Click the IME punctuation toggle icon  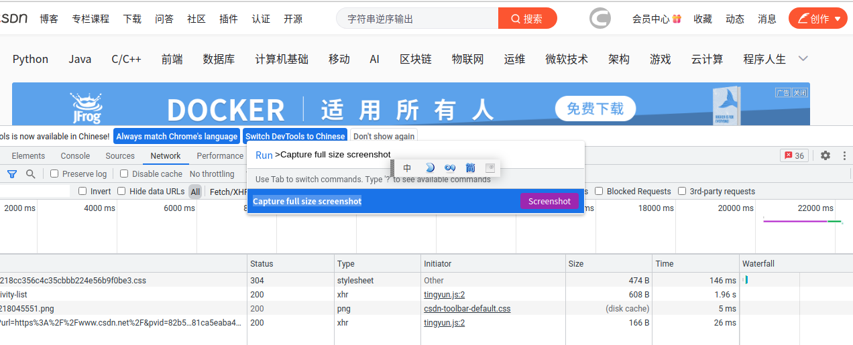tap(450, 167)
